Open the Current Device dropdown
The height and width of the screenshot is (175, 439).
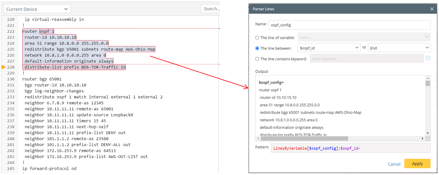(x=37, y=9)
